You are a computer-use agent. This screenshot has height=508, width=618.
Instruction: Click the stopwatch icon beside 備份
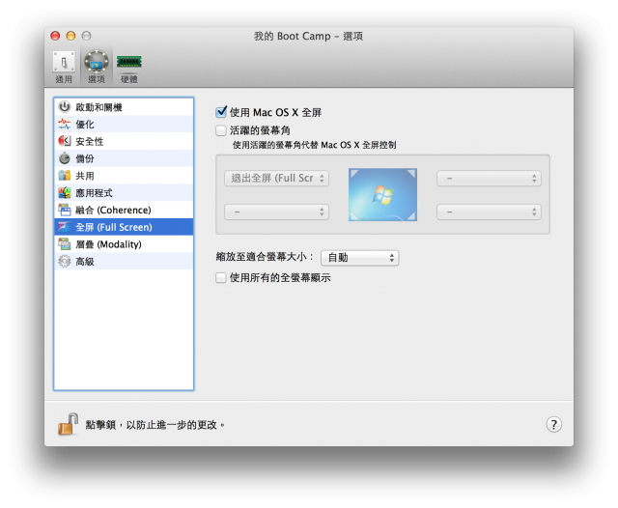65,158
